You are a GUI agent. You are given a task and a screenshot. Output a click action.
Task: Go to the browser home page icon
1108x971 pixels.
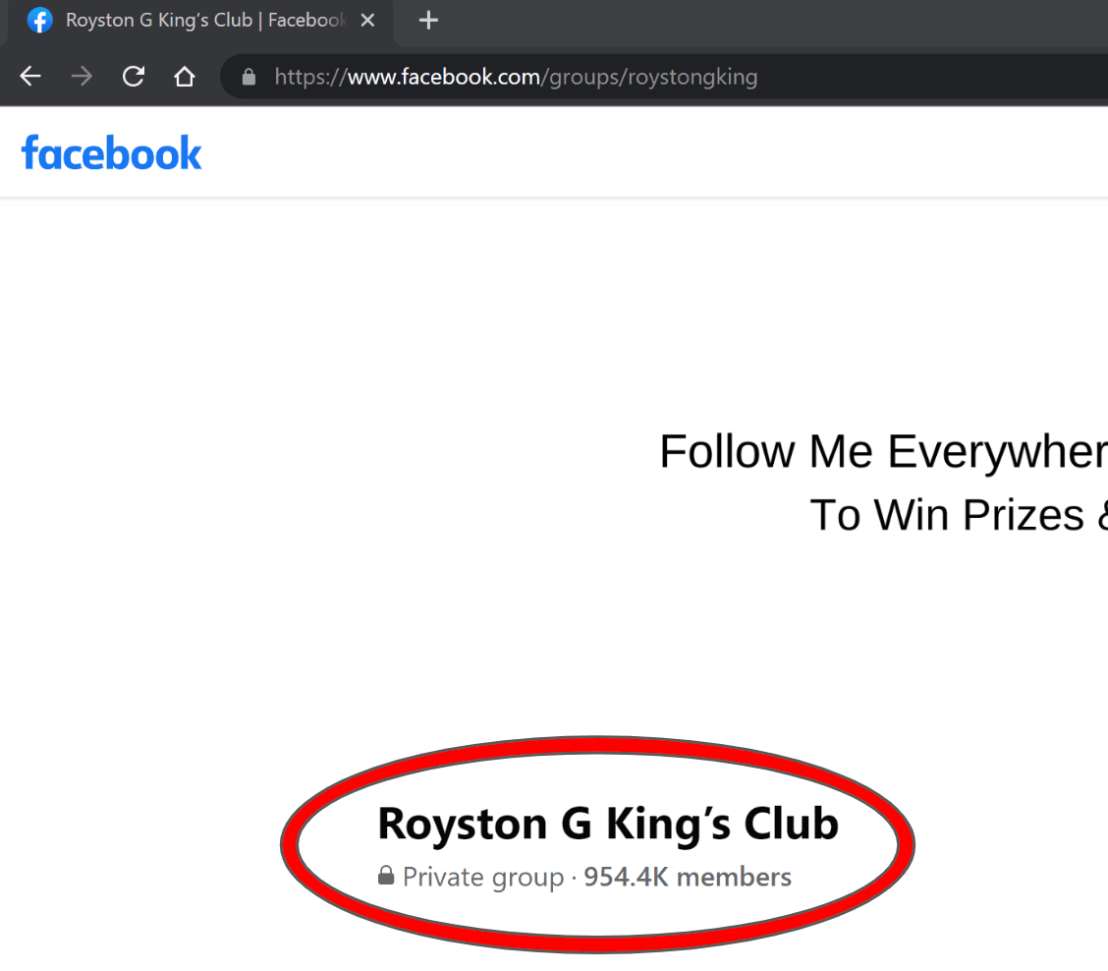click(x=184, y=77)
